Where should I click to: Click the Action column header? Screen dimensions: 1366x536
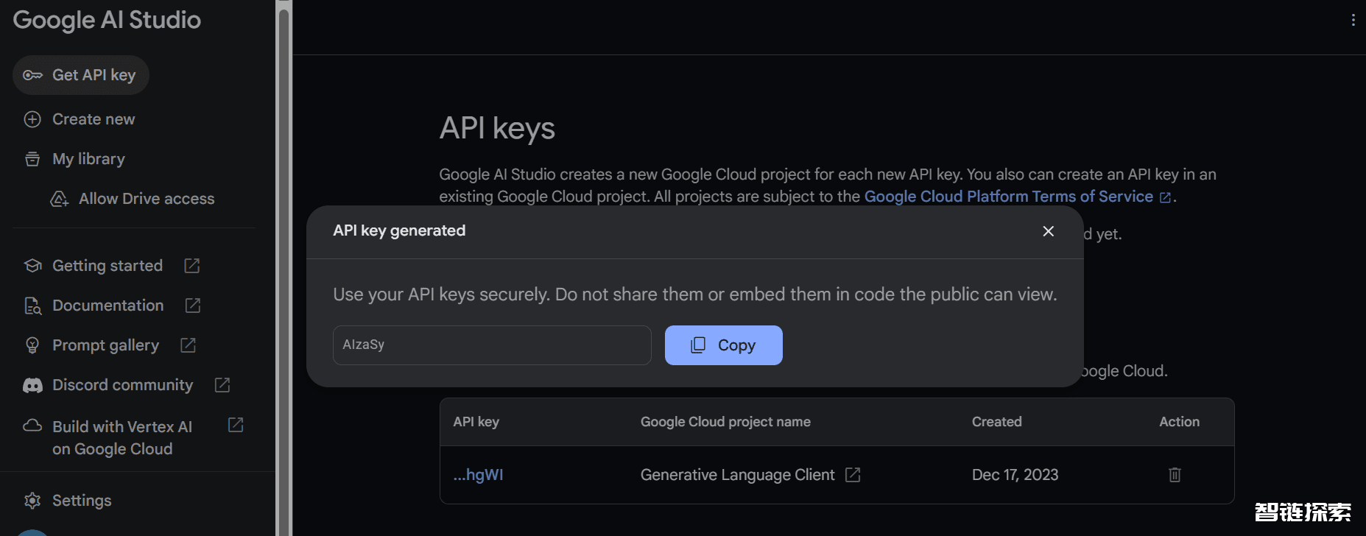pos(1179,422)
